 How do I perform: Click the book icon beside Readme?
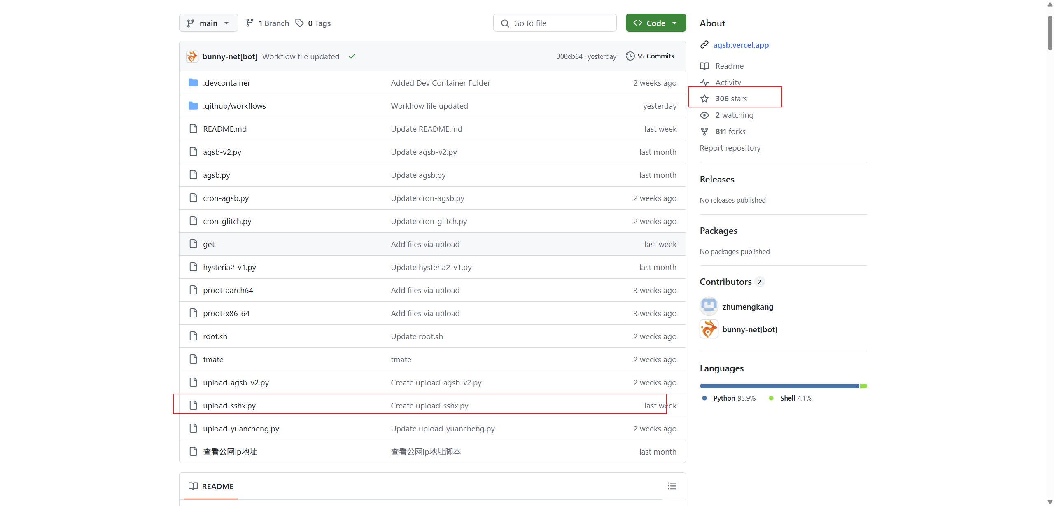click(704, 66)
